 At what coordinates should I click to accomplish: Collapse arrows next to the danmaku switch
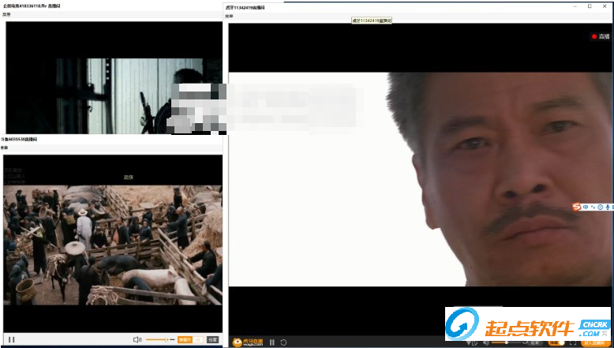click(x=199, y=339)
